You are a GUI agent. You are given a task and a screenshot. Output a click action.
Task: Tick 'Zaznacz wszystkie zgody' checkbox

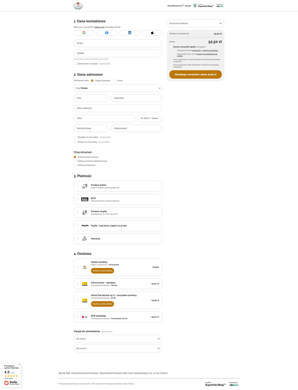click(x=171, y=47)
